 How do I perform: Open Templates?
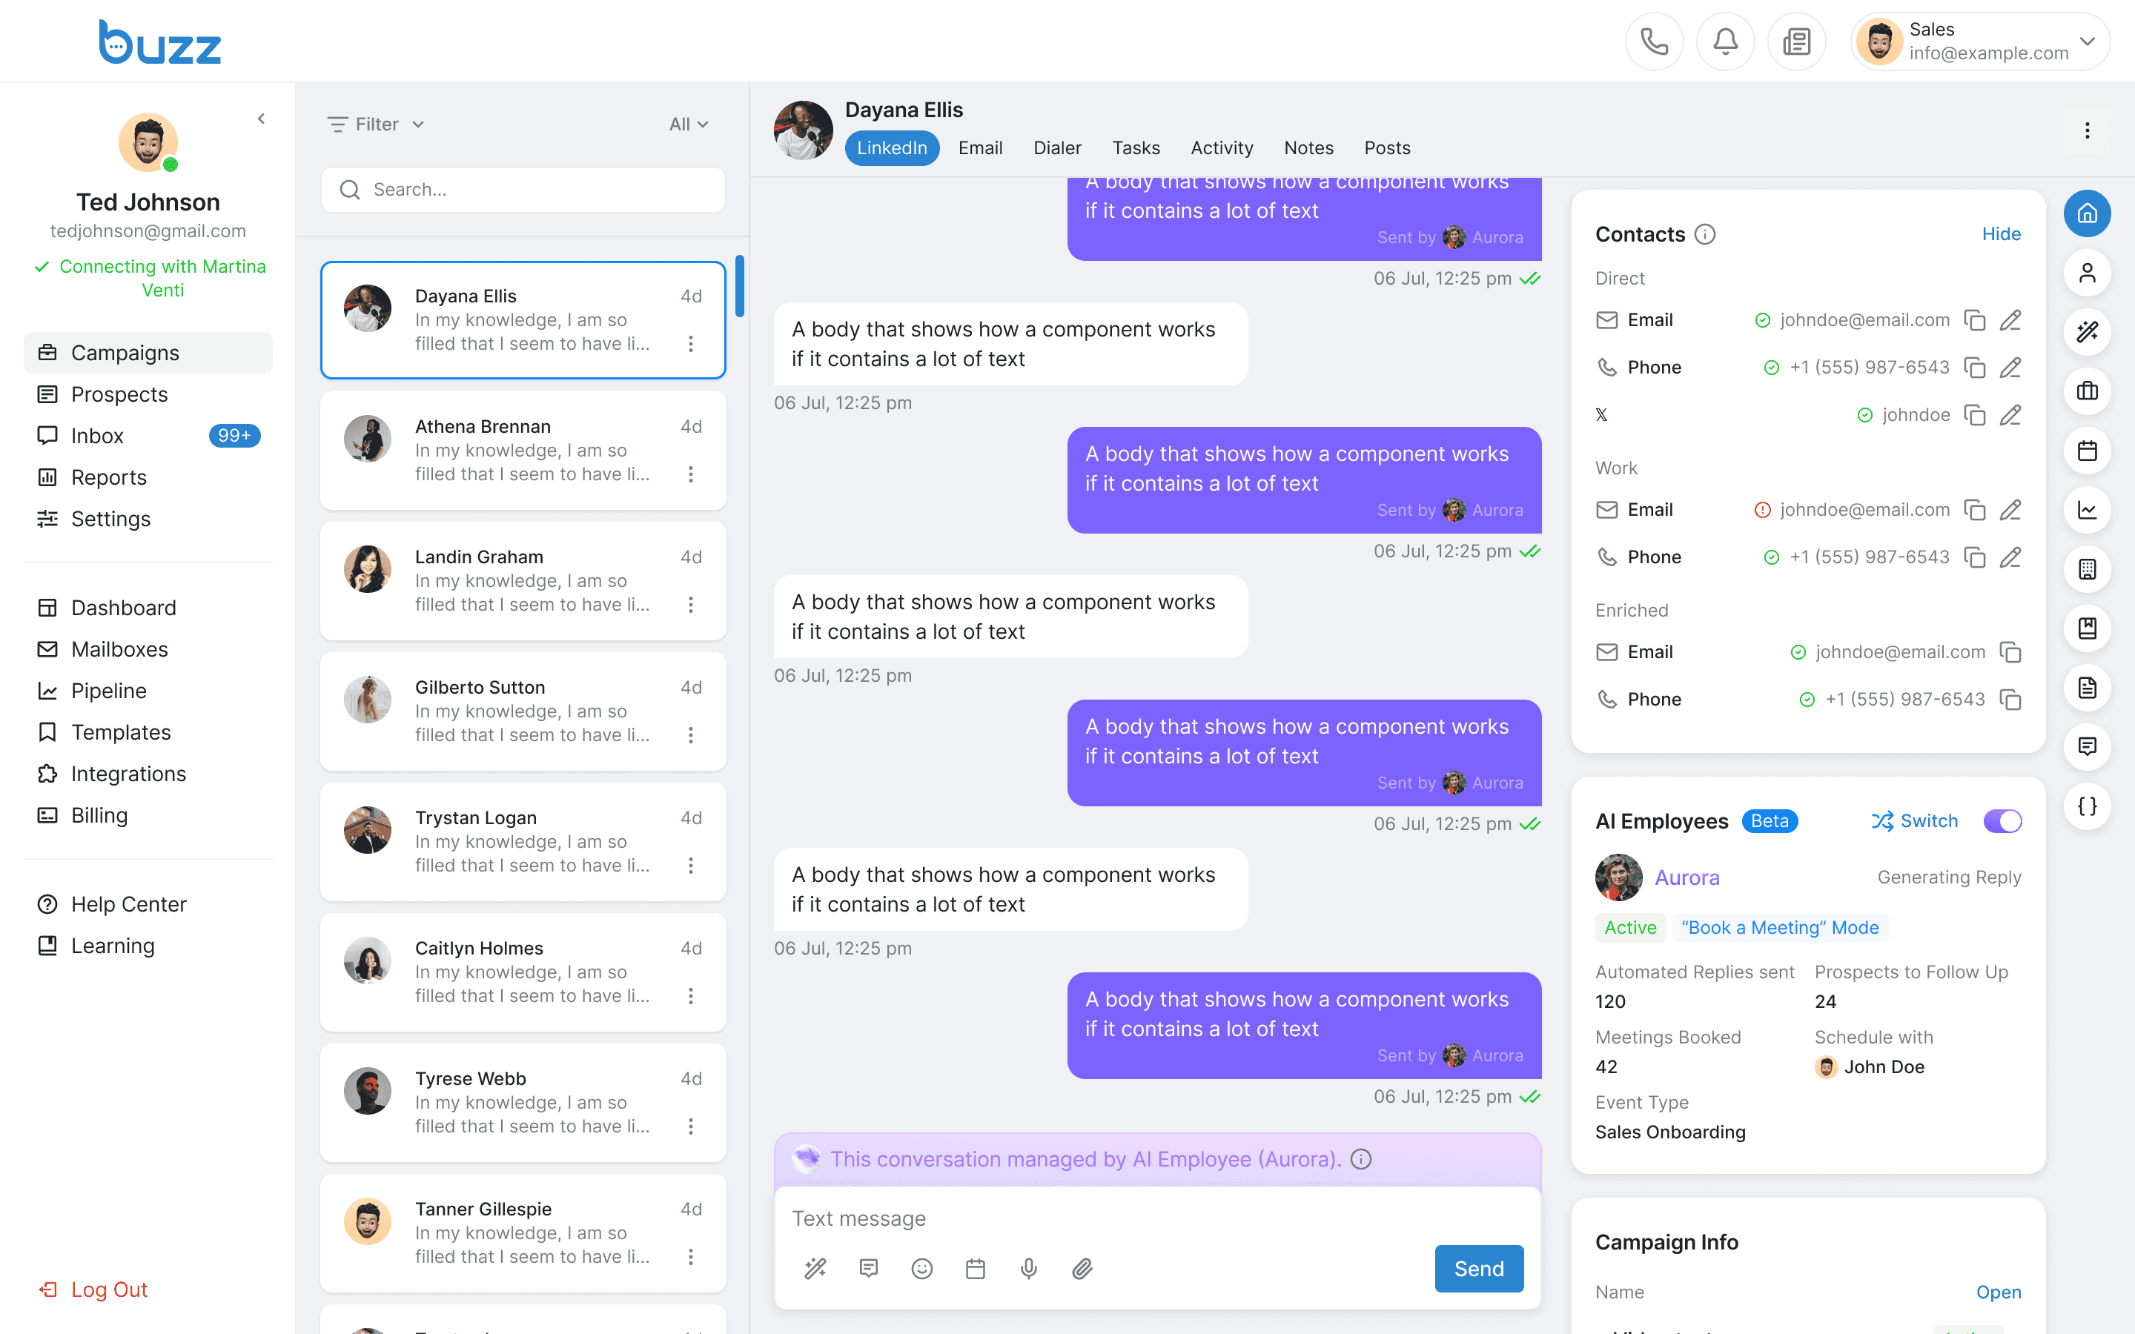coord(148,732)
